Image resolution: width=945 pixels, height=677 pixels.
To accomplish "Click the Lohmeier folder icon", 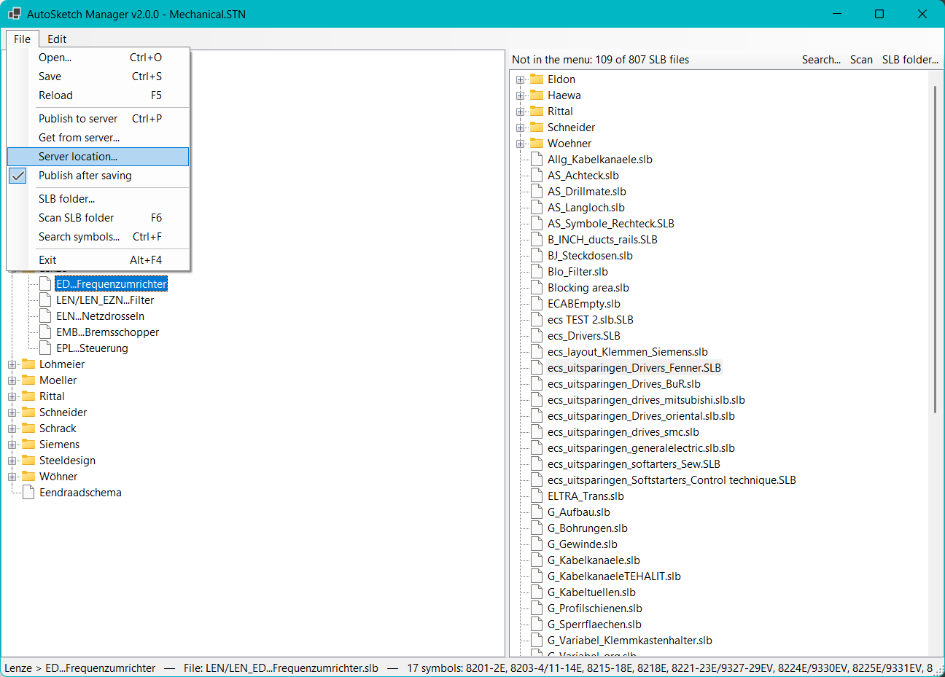I will (x=28, y=364).
